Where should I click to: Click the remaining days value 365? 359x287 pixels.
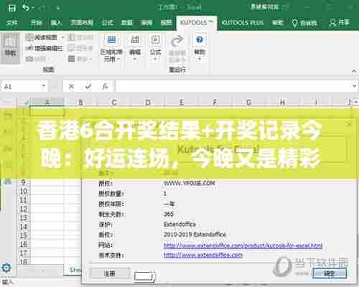(168, 214)
